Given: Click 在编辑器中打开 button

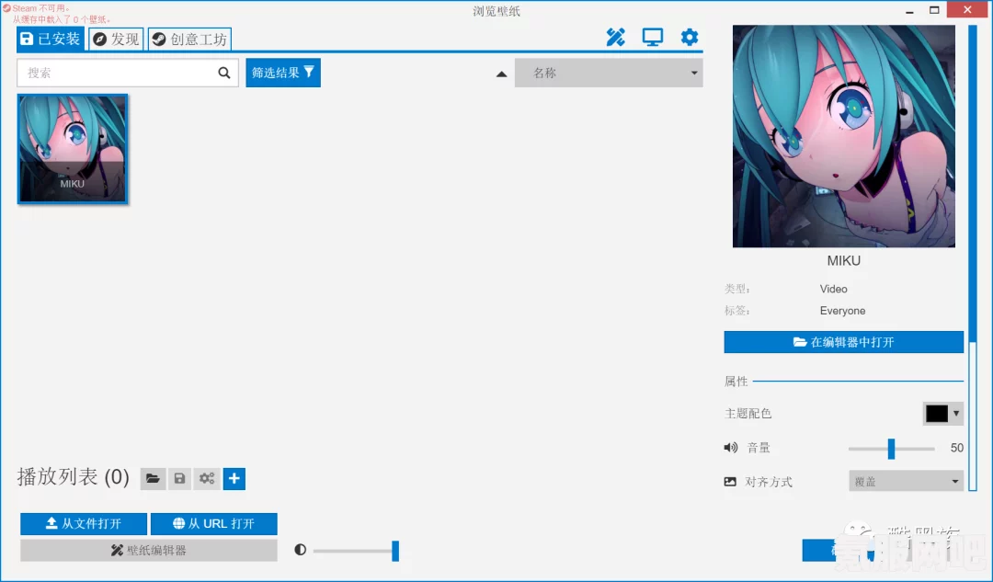Looking at the screenshot, I should pyautogui.click(x=843, y=342).
